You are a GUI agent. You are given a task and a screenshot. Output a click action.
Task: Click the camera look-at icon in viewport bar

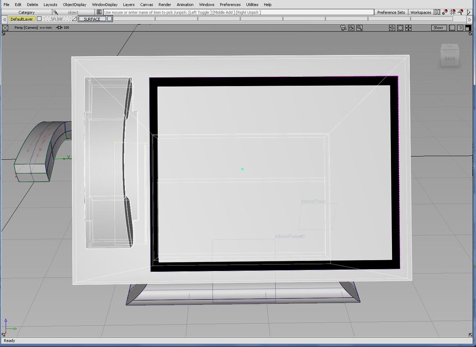coord(343,28)
